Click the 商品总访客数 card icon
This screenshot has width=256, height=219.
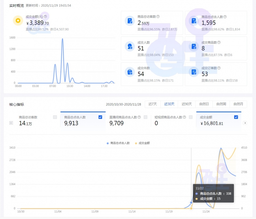(130, 20)
